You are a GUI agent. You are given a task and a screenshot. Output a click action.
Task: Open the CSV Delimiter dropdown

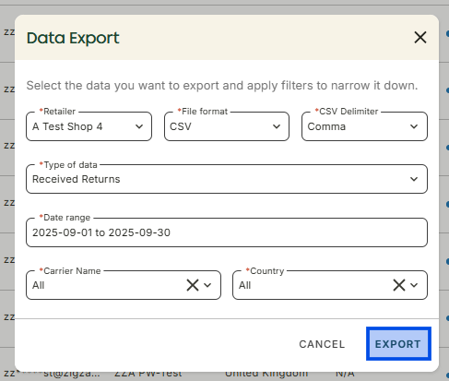pyautogui.click(x=364, y=126)
